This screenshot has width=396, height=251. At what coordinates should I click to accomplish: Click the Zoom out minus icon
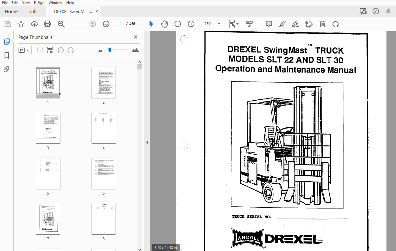(x=178, y=24)
